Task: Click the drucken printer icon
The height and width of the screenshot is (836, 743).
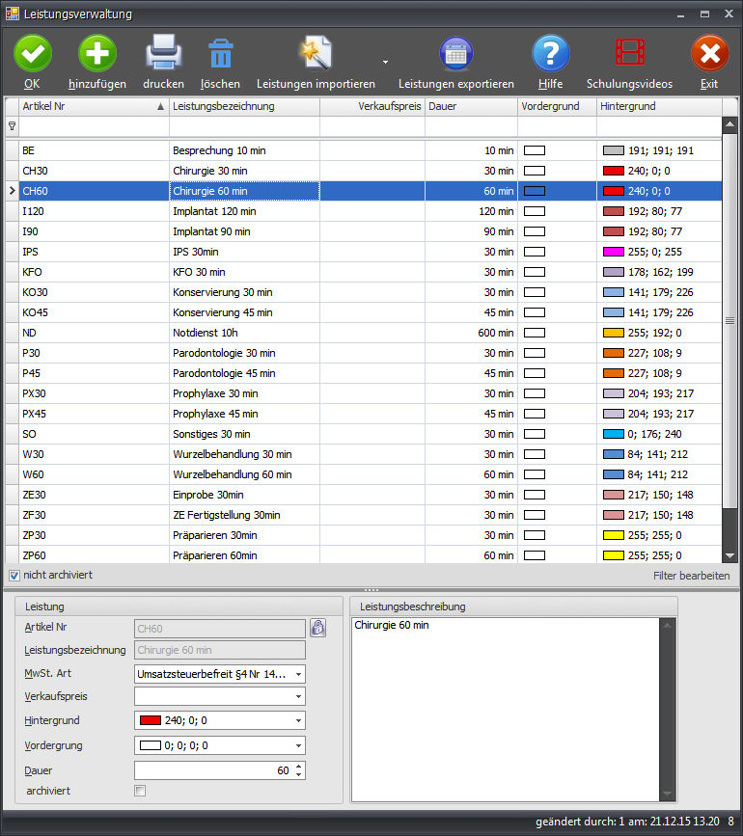Action: [x=163, y=53]
